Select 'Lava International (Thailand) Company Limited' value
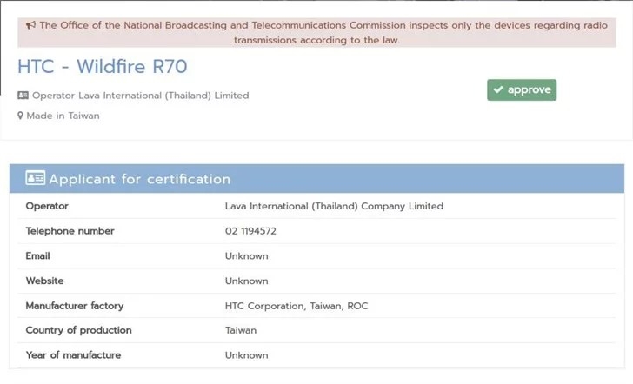Viewport: 633px width, 384px height. coord(334,206)
